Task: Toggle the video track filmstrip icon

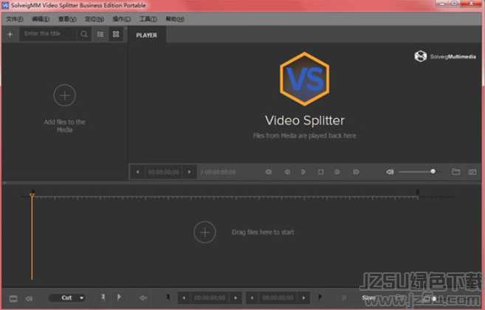Action: pos(13,298)
